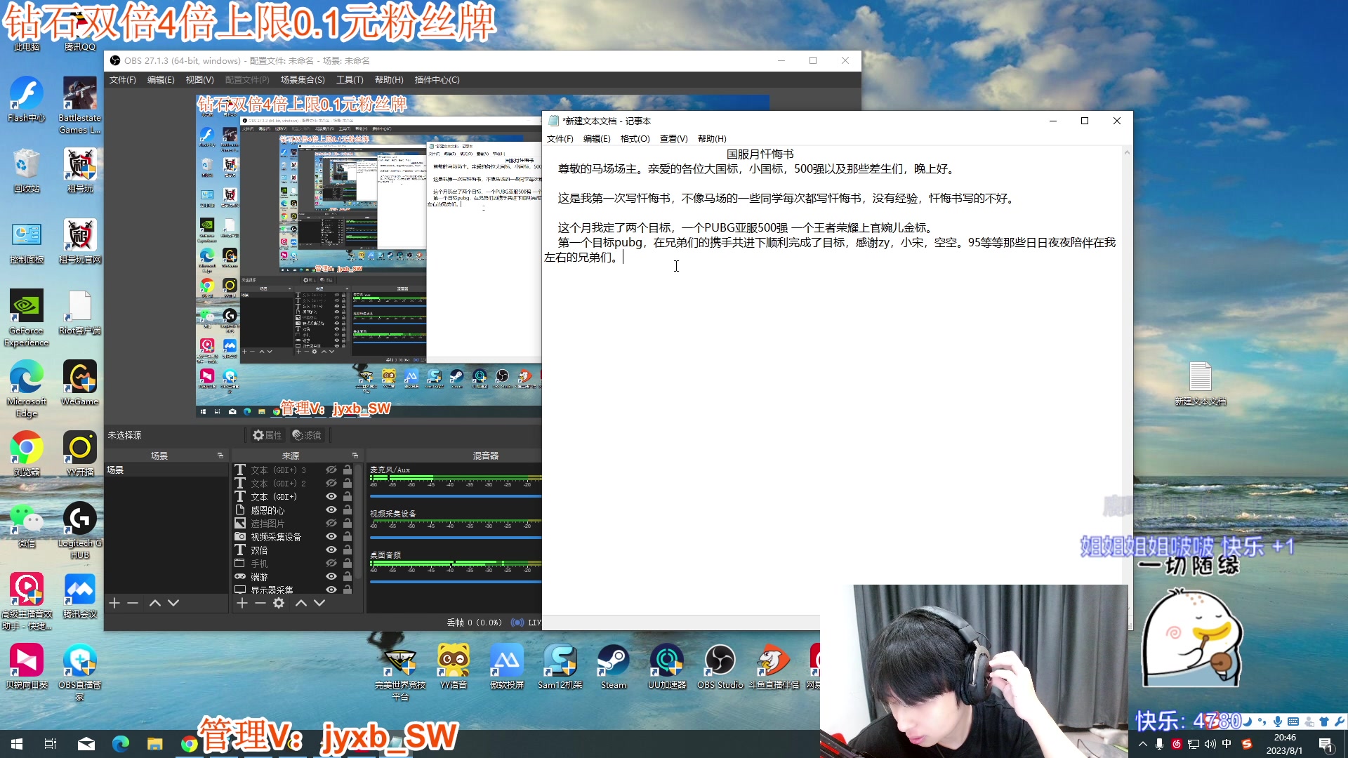Screen dimensions: 1348x758
Task: Add a new source with plus button
Action: pyautogui.click(x=242, y=603)
